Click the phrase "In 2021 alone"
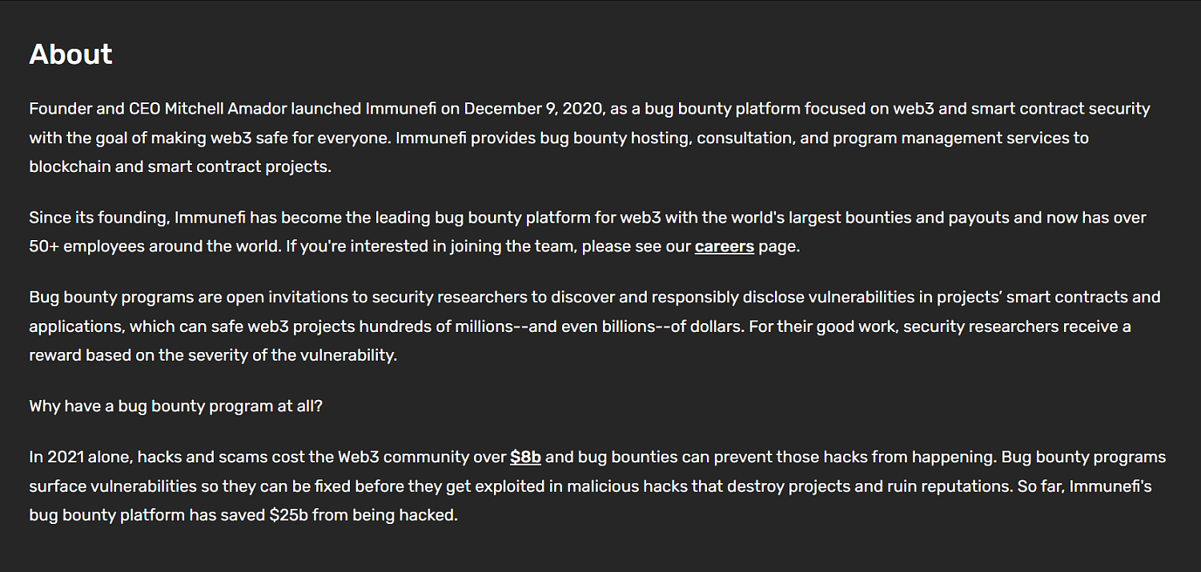 (81, 457)
